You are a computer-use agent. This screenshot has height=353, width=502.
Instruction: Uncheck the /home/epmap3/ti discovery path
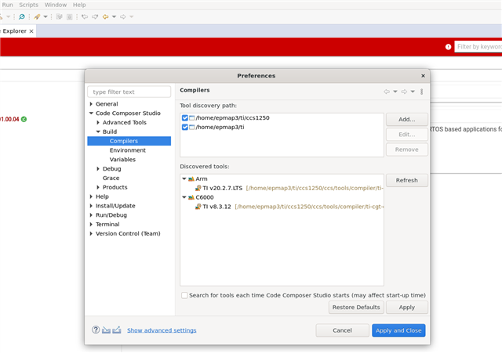click(x=185, y=127)
